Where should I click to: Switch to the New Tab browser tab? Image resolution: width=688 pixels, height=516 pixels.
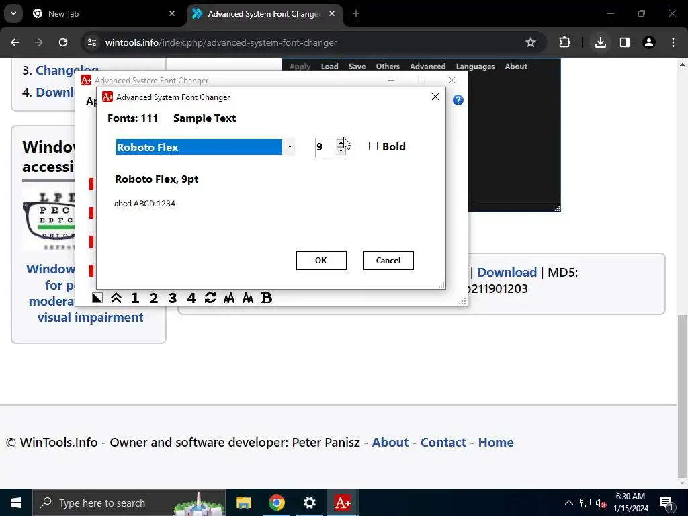[104, 14]
